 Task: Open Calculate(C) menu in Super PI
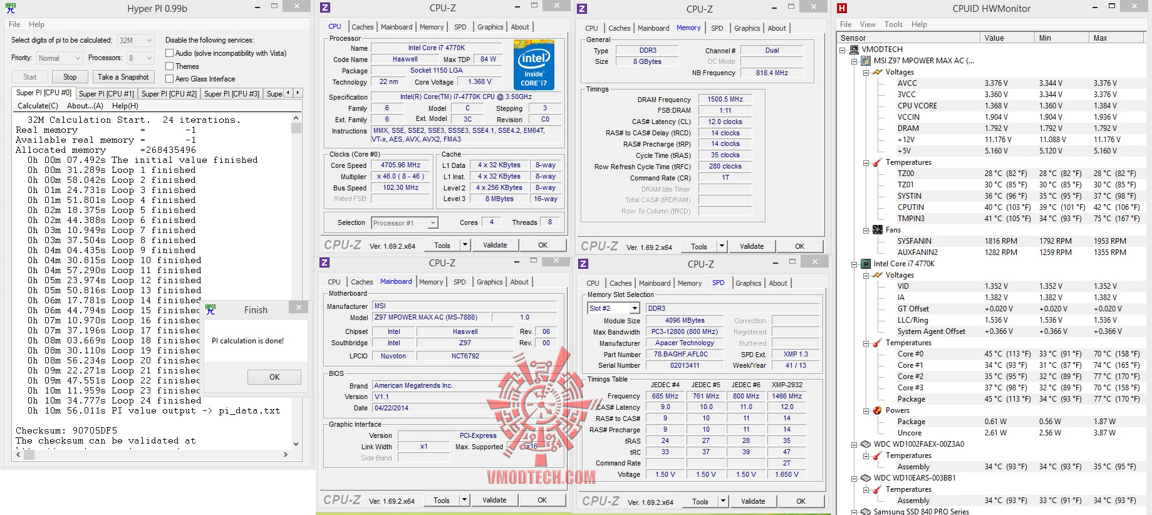point(38,106)
